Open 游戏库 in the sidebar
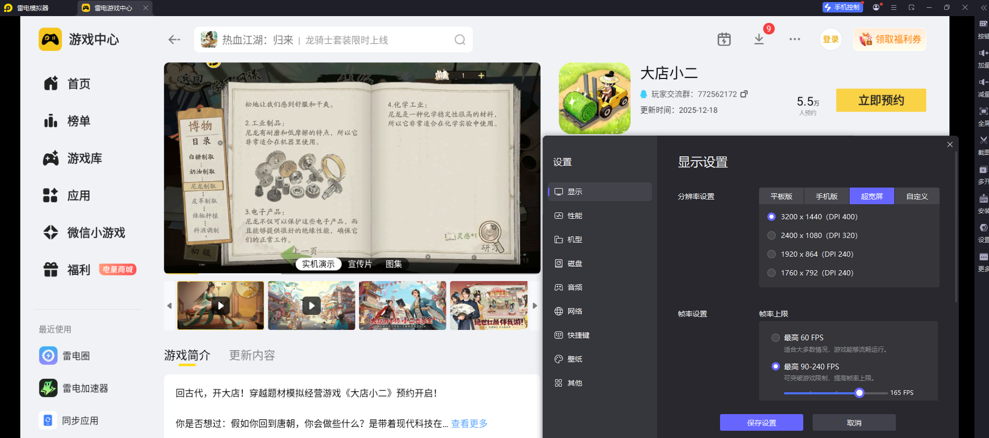The image size is (989, 438). point(73,158)
